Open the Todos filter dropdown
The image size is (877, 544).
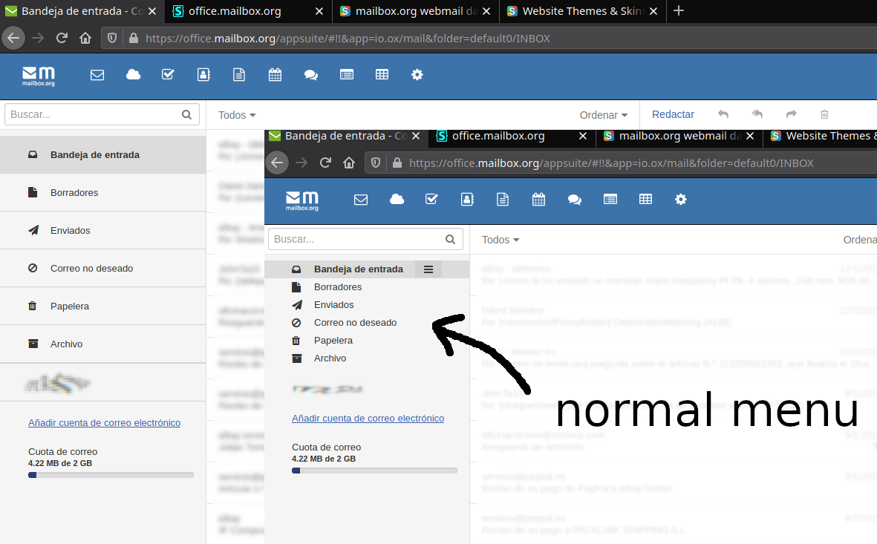pos(236,115)
